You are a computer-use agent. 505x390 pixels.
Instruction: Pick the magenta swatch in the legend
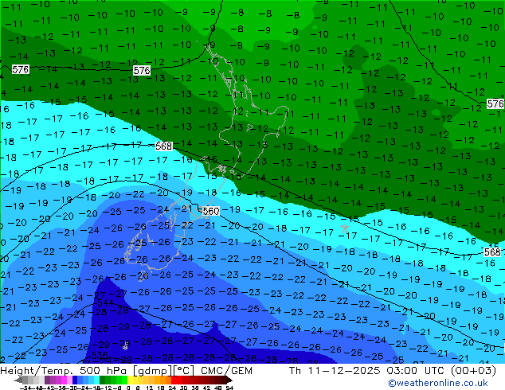[64, 380]
